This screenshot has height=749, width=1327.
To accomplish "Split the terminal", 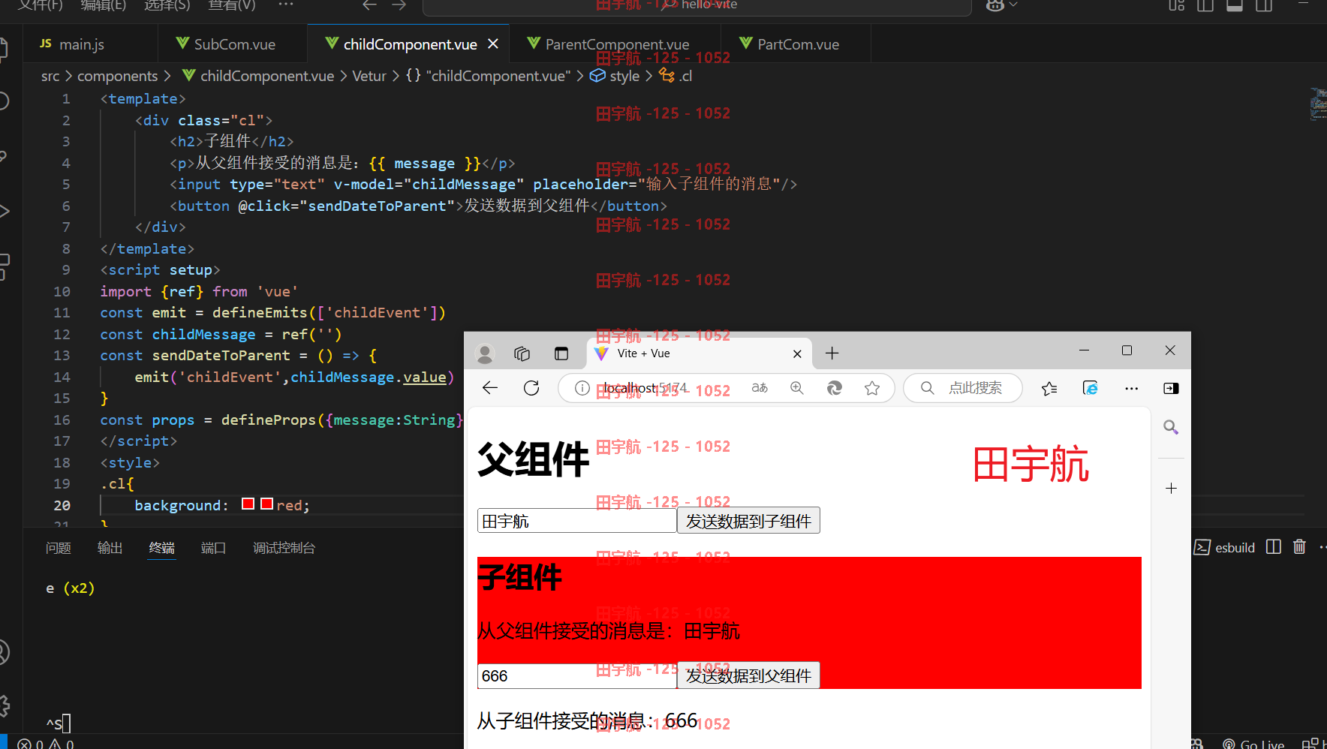I will 1274,547.
